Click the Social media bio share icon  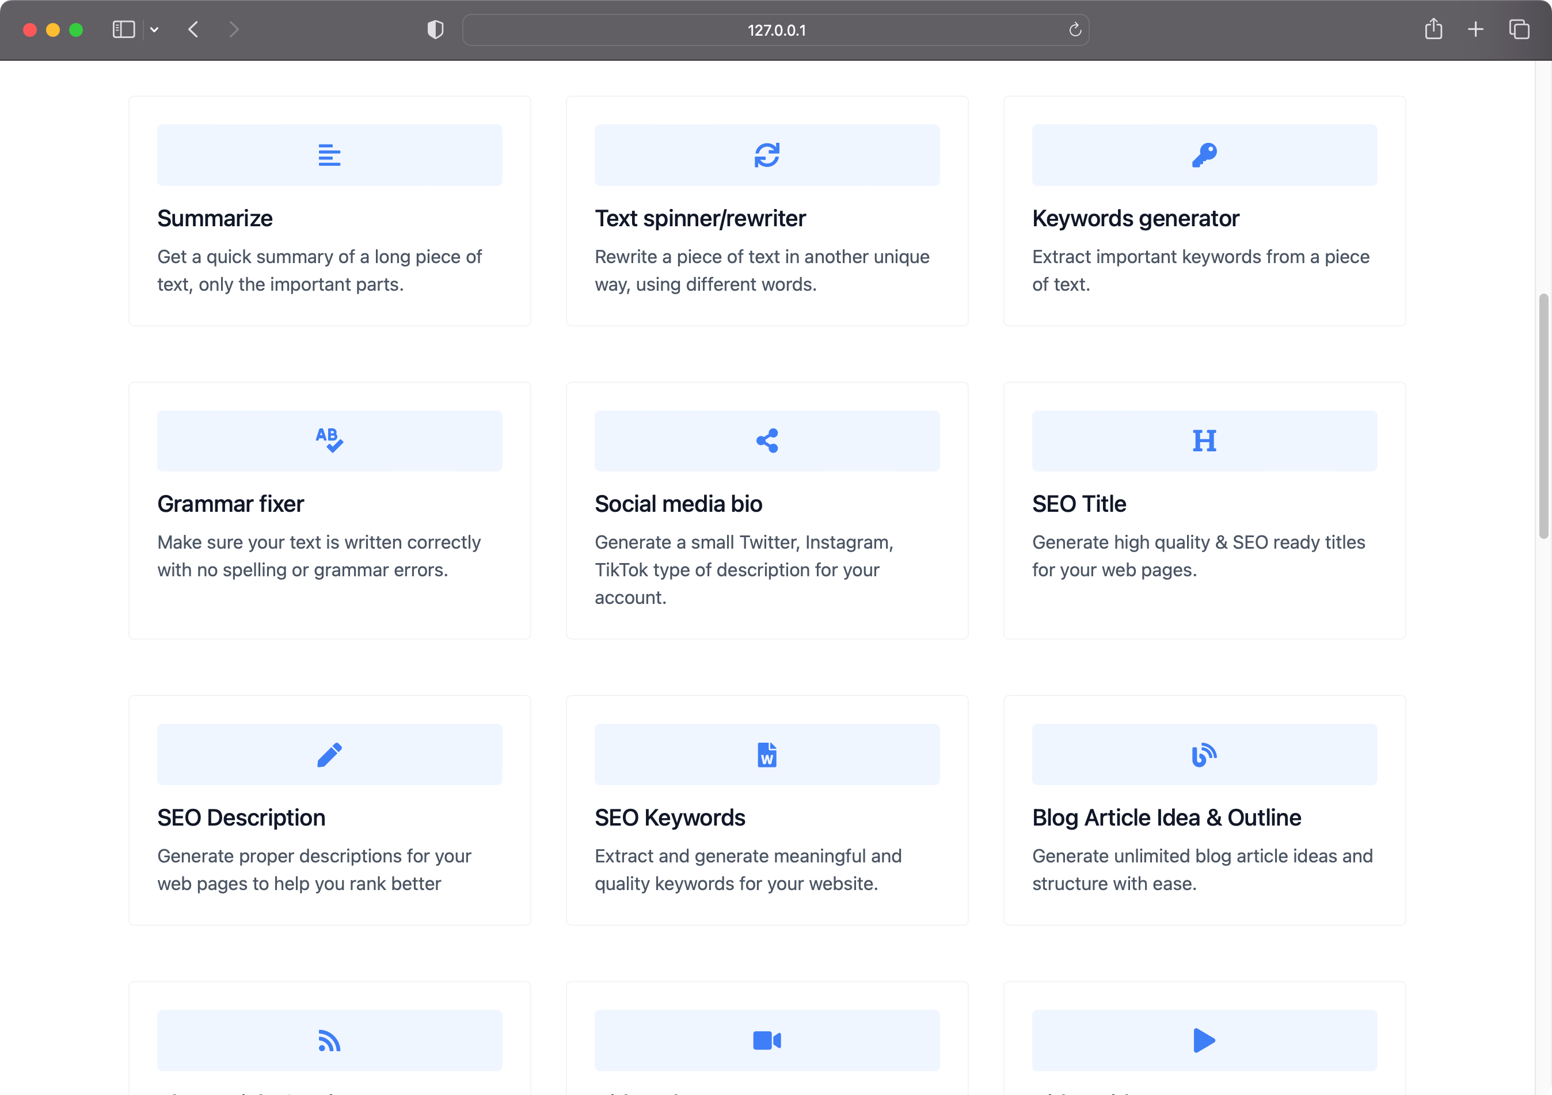tap(767, 440)
